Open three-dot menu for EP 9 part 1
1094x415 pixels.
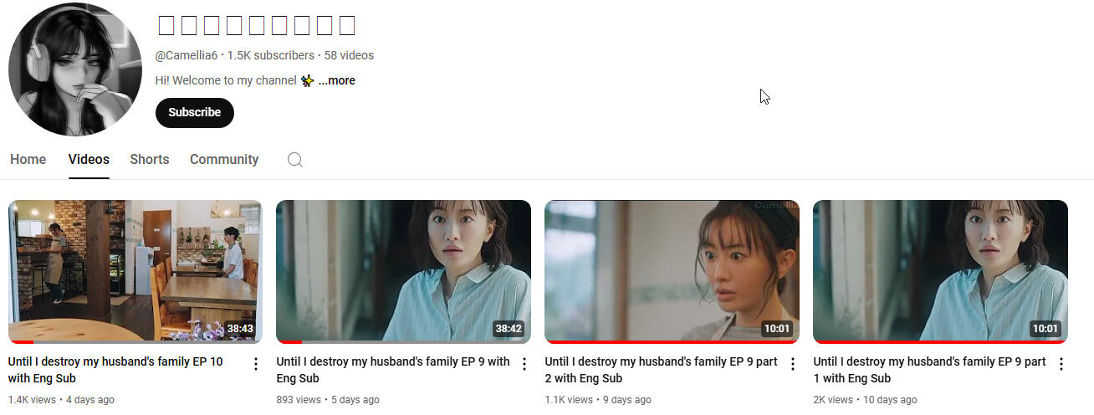pyautogui.click(x=1061, y=364)
